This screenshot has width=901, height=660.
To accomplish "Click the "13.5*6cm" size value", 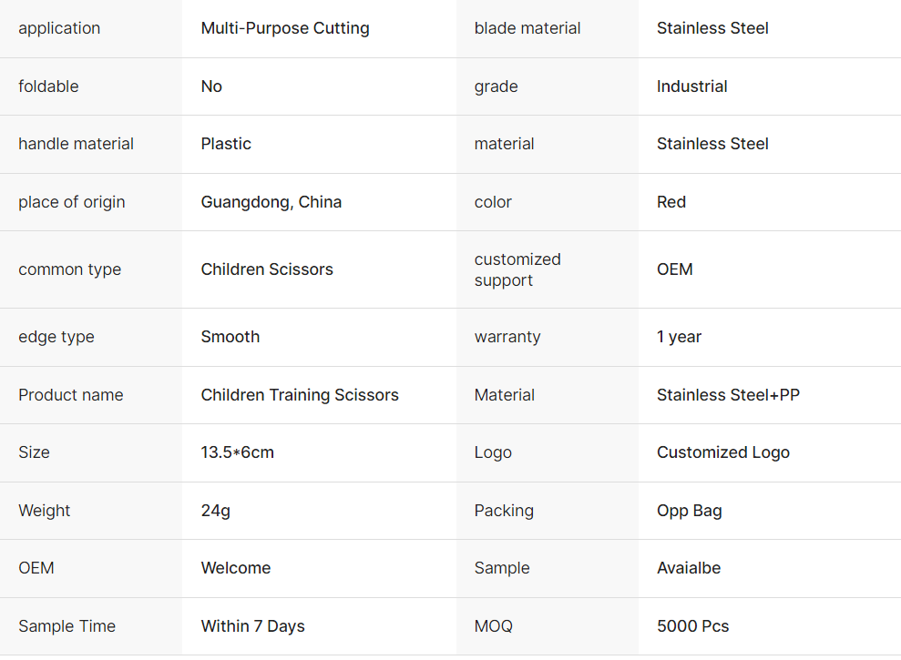I will (x=237, y=452).
